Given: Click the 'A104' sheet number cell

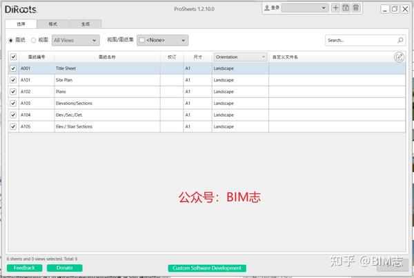Looking at the screenshot, I should [37, 115].
